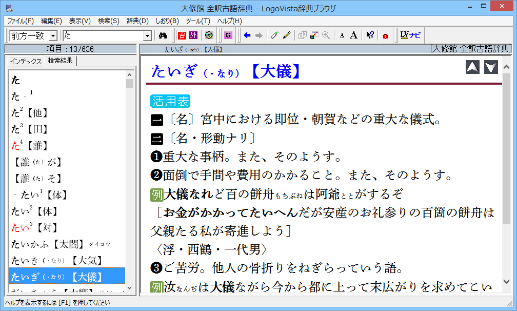The height and width of the screenshot is (311, 517).
Task: Open the ファイル(F) menu
Action: (21, 21)
